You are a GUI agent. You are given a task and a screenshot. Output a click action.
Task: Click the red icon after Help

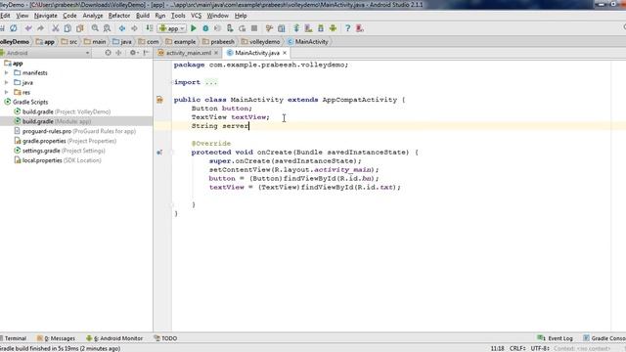pos(360,28)
